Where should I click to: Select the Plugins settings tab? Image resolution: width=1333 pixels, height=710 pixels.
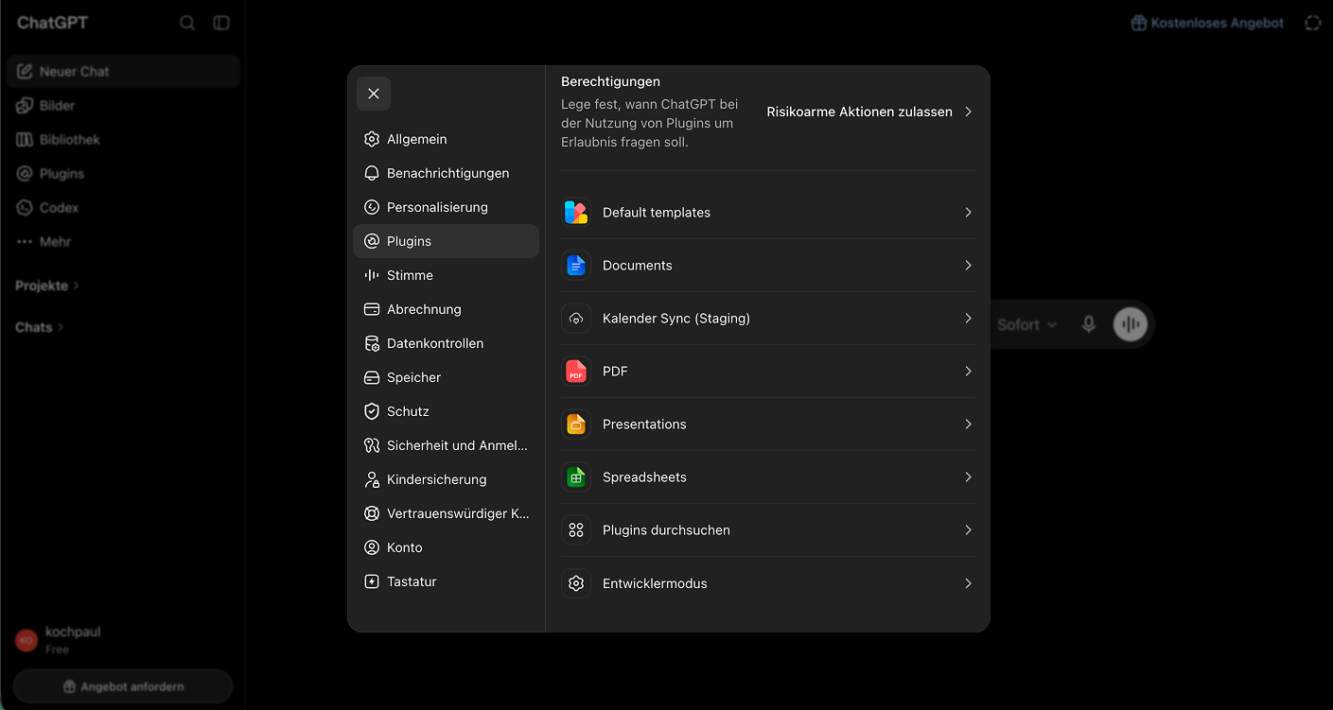pos(446,241)
